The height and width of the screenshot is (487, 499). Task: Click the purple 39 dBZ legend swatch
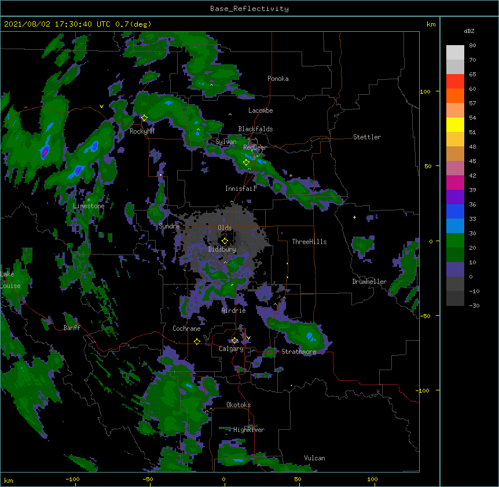(455, 197)
